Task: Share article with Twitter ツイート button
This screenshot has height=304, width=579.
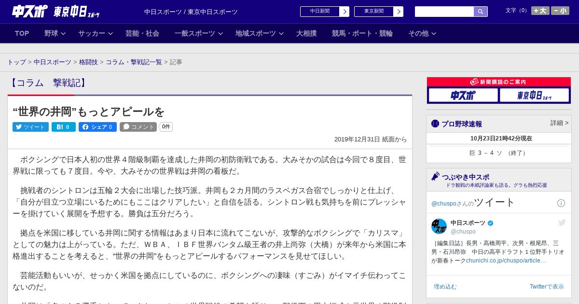Action: point(30,127)
